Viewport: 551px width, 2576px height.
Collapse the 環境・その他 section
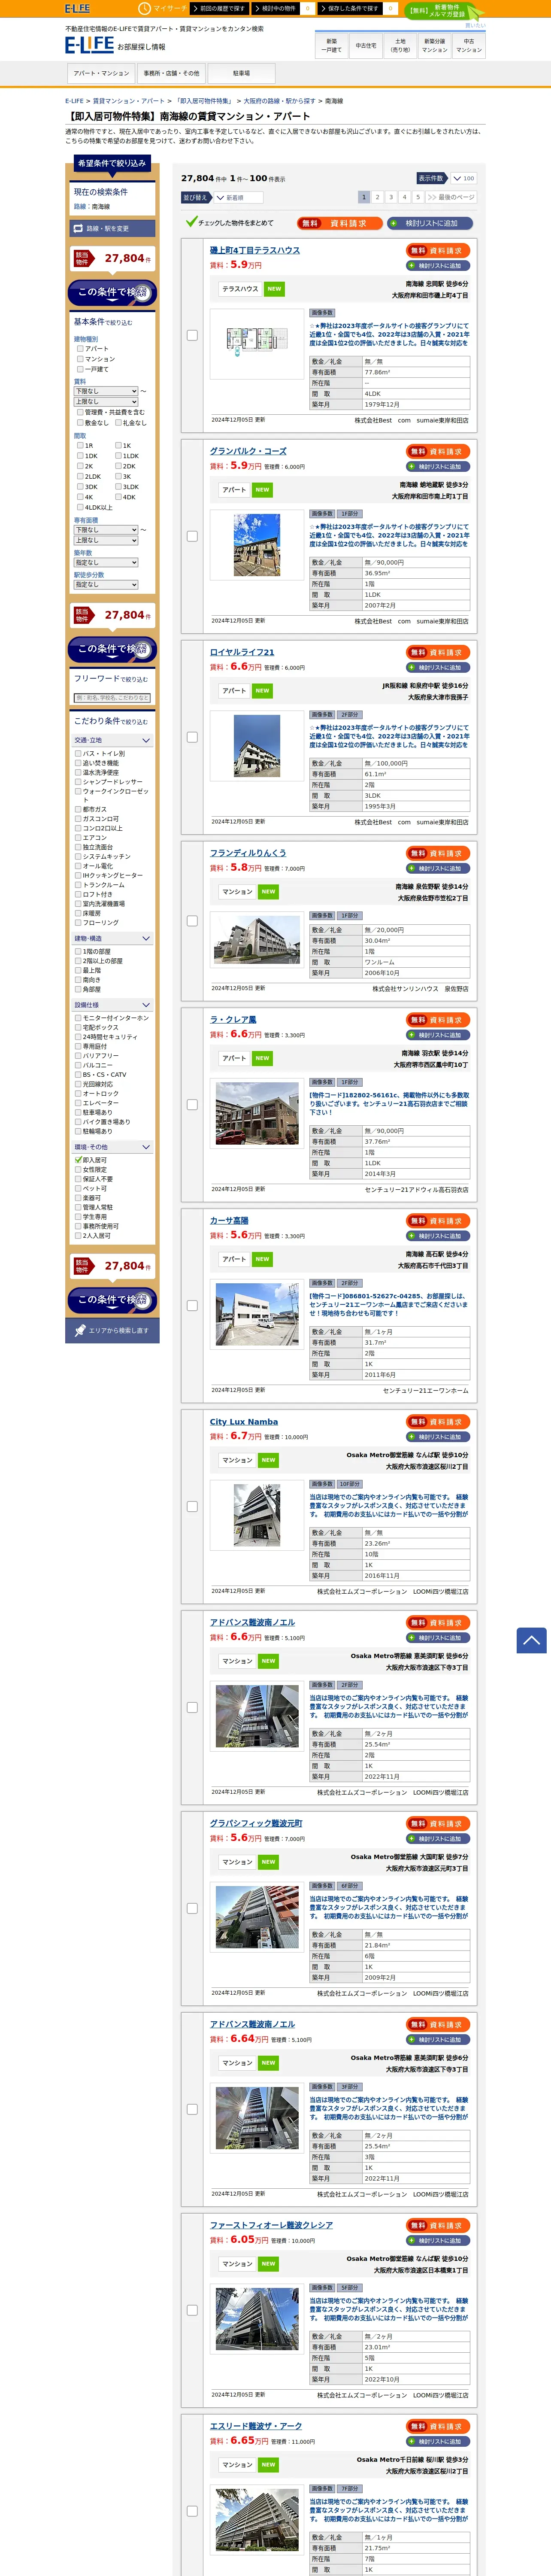click(x=113, y=1147)
